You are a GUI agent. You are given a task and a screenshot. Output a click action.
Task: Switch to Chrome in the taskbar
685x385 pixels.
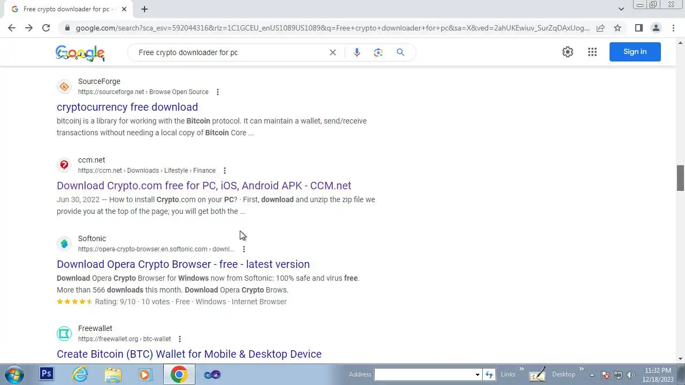tap(179, 374)
